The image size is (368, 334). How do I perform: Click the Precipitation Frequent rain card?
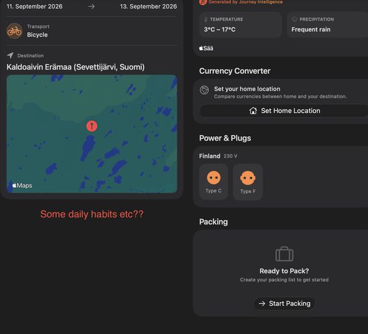tap(328, 25)
